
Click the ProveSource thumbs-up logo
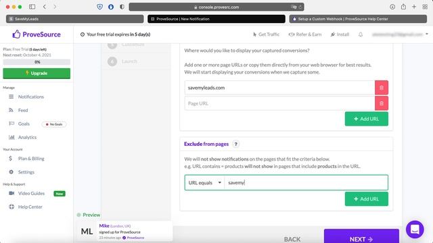click(x=16, y=34)
